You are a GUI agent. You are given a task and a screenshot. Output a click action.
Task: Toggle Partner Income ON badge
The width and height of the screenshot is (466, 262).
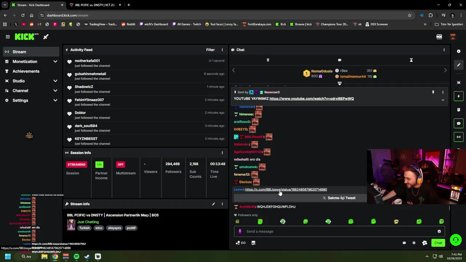pos(99,164)
